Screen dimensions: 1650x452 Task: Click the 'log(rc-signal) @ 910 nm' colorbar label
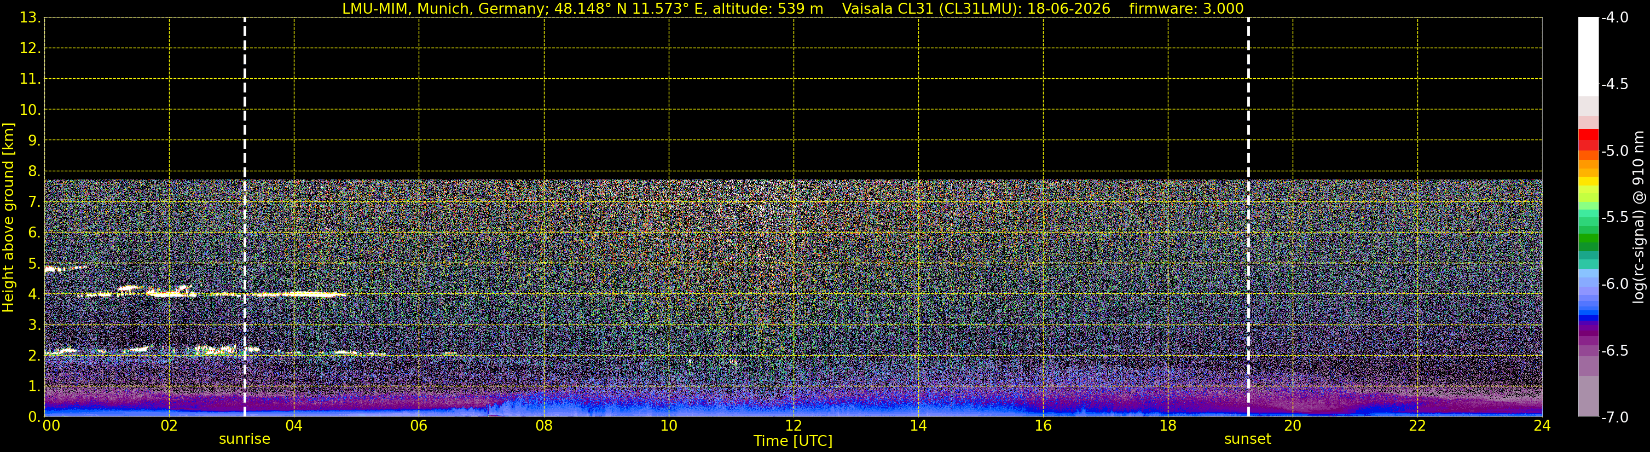[1639, 217]
